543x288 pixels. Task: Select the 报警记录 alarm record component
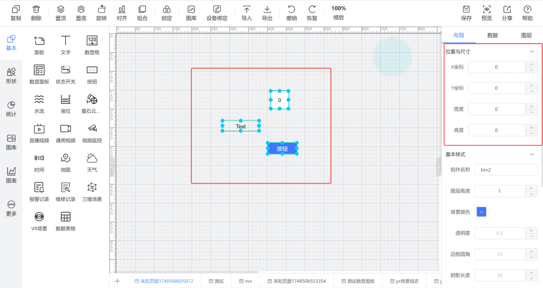39,192
